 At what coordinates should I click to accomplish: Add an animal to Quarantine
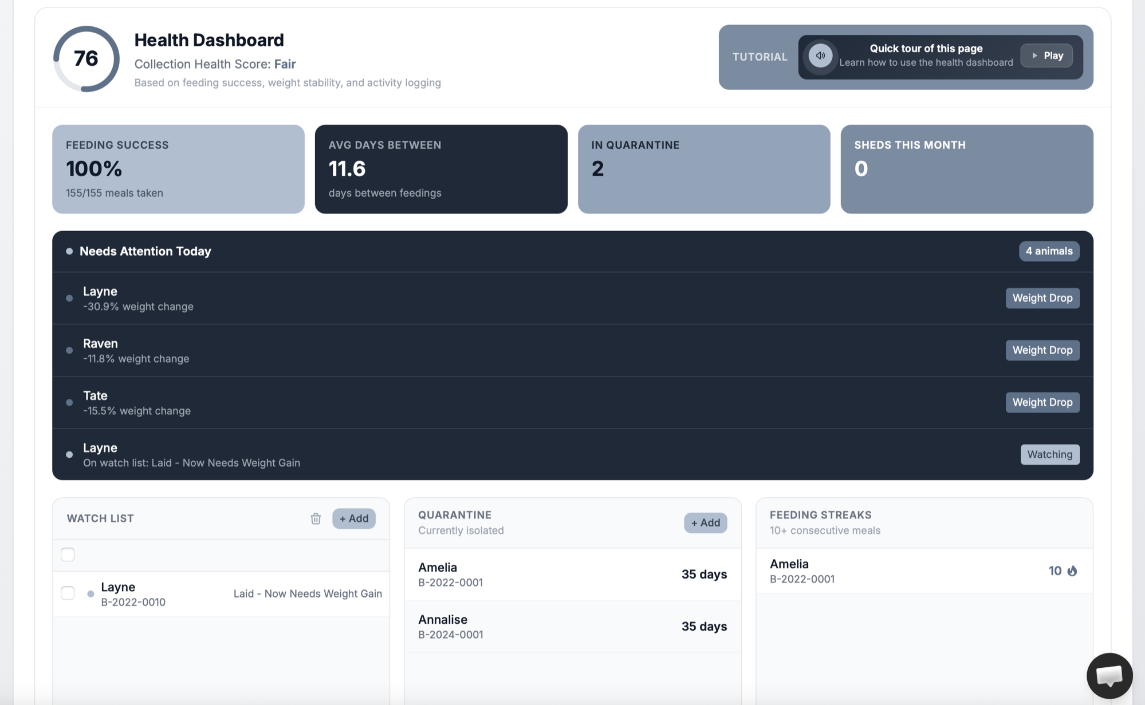[705, 522]
